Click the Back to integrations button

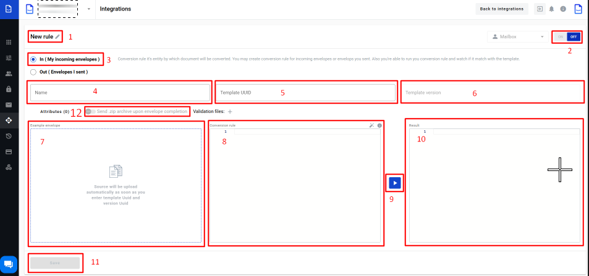502,9
